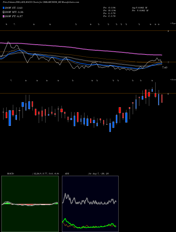Select the 'Pre L: 5.70' value
The image size is (176, 232).
(x=109, y=13)
